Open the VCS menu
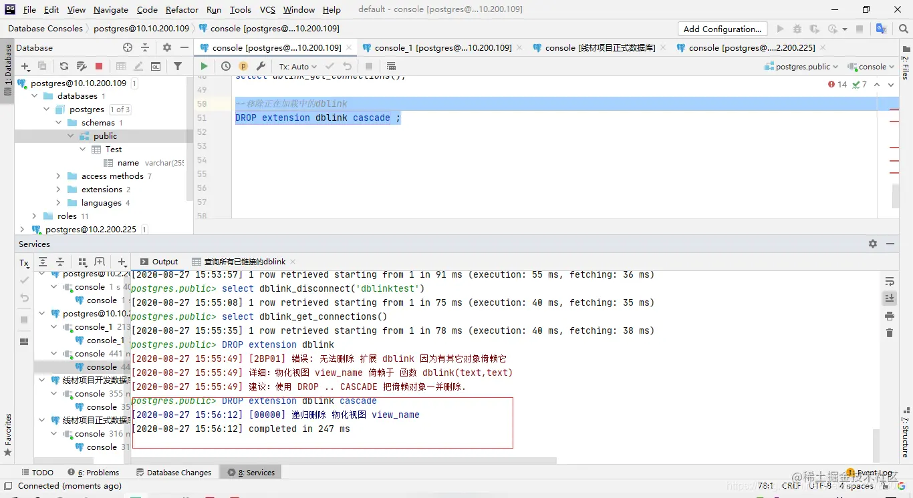 [x=267, y=9]
